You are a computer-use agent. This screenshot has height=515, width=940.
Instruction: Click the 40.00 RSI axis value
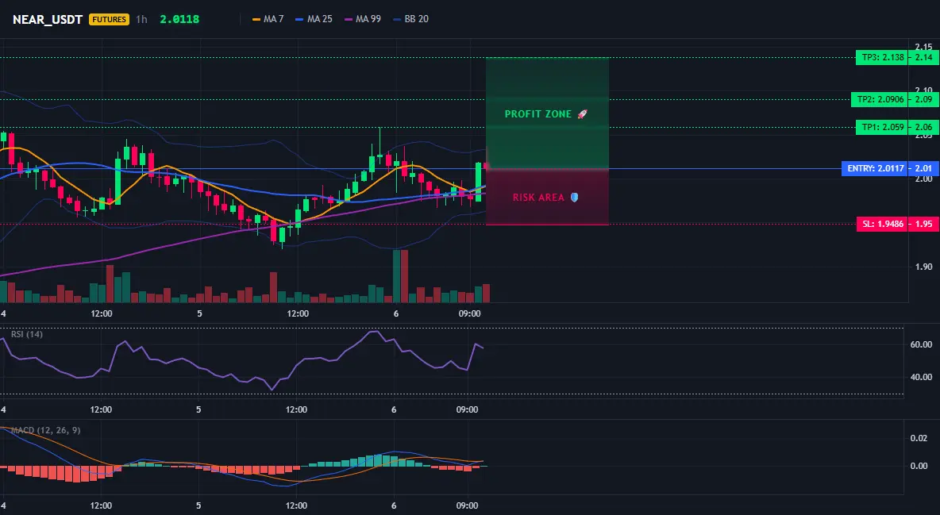coord(922,377)
